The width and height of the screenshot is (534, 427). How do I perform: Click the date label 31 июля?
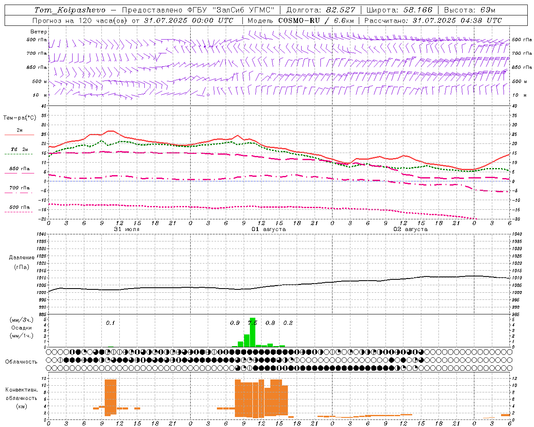pos(127,229)
